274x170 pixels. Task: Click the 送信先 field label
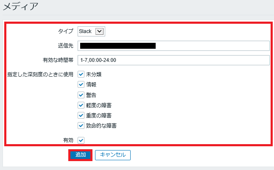(x=65, y=46)
